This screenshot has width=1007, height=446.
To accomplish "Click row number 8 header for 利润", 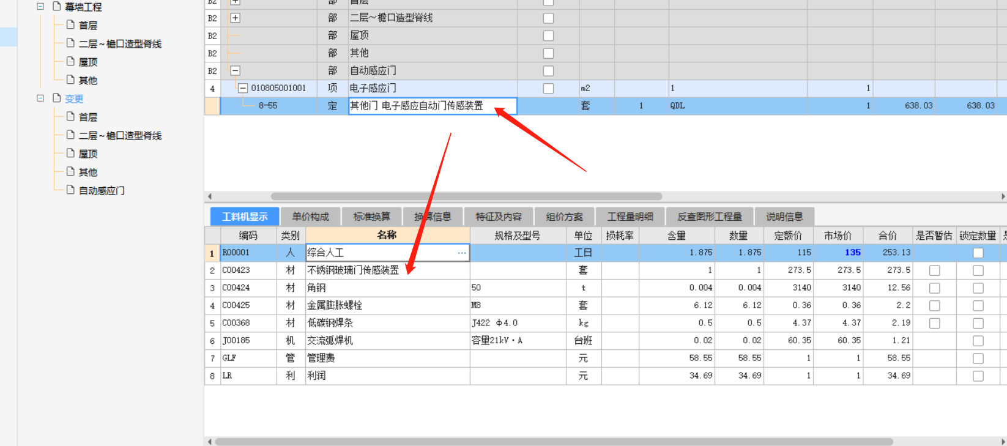I will coord(212,376).
